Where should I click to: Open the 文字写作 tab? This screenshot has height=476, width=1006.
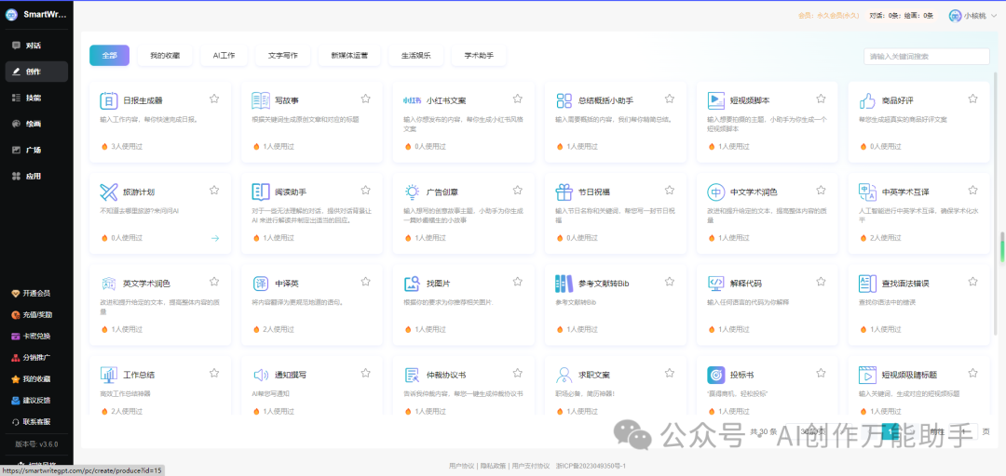[x=283, y=56]
